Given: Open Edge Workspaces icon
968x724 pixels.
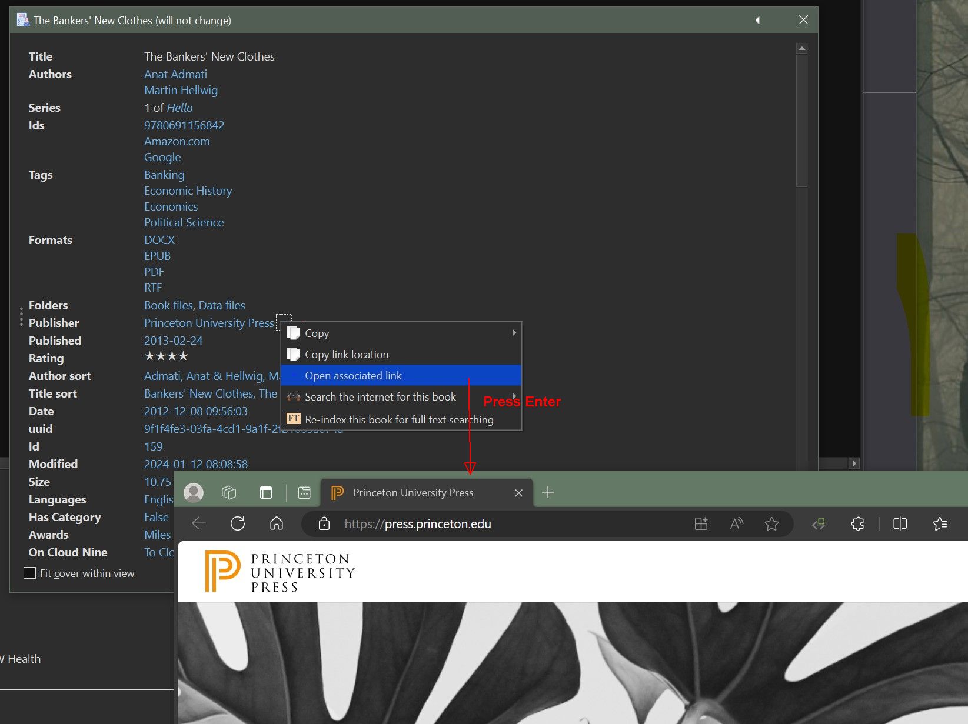Looking at the screenshot, I should [x=229, y=492].
